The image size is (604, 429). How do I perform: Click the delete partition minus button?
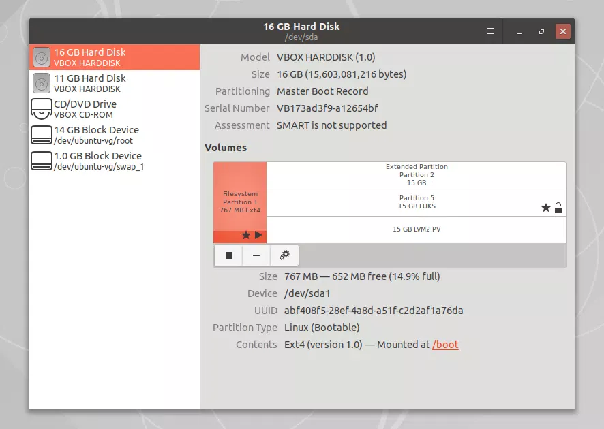click(x=256, y=255)
